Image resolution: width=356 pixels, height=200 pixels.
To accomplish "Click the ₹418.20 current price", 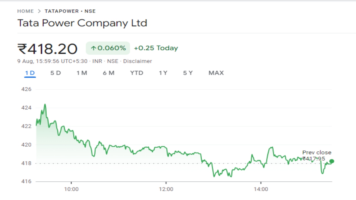I will [47, 49].
